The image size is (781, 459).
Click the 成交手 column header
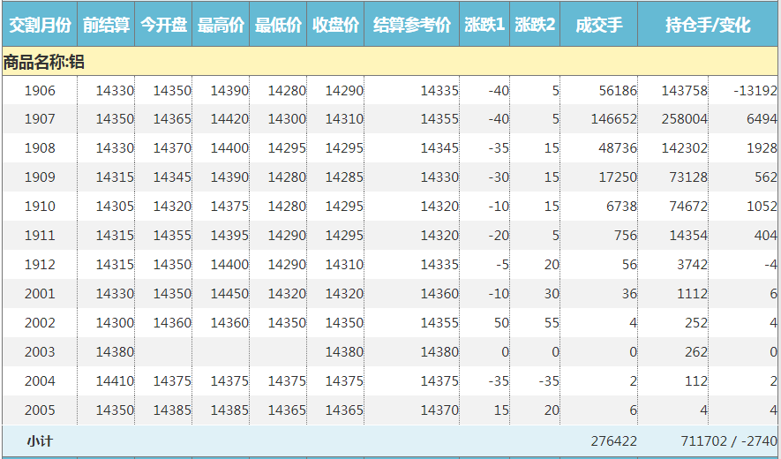[598, 26]
